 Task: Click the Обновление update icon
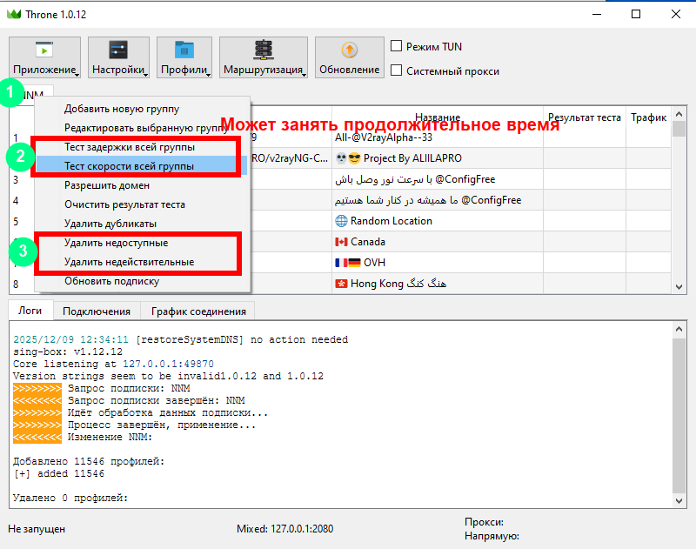pos(349,50)
